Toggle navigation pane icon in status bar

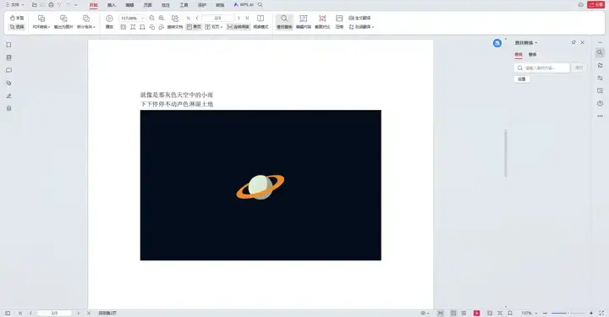click(8, 313)
